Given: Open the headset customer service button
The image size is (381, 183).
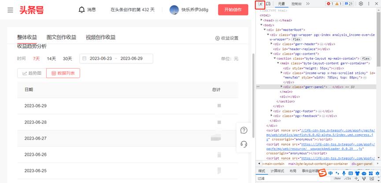Looking at the screenshot, I should pos(244,144).
